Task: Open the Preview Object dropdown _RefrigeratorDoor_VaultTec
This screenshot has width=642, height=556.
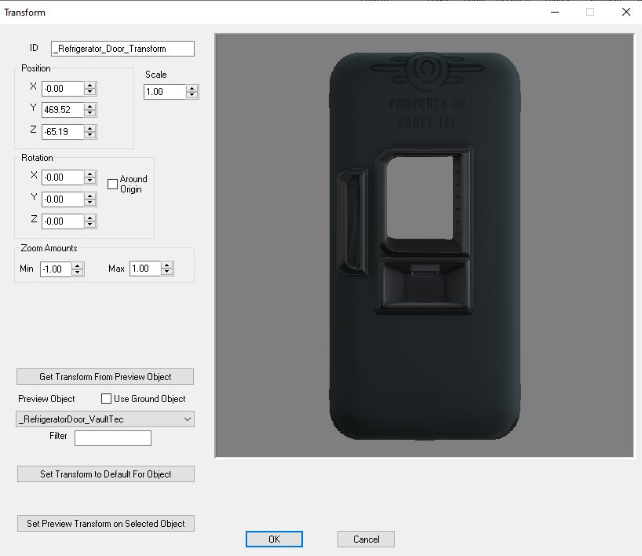Action: point(105,419)
